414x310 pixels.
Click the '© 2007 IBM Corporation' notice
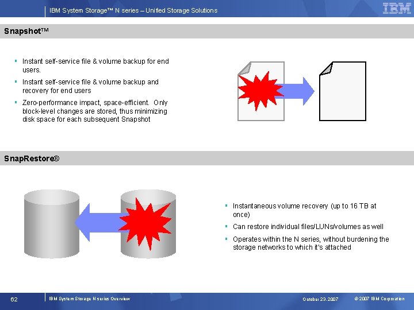(x=379, y=299)
